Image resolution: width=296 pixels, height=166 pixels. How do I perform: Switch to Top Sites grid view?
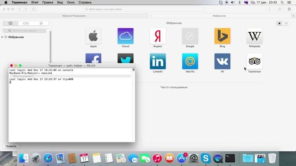286,23
